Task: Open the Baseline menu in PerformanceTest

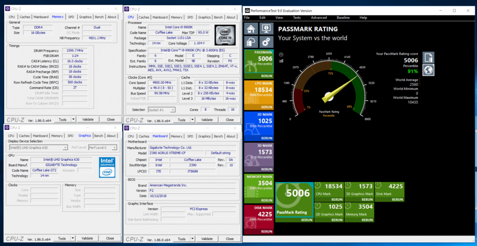Action: point(343,18)
